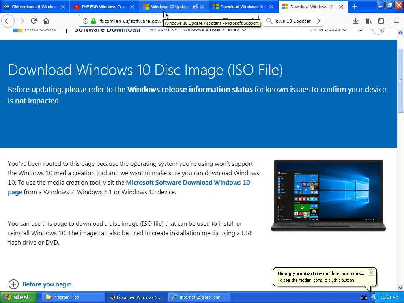
Task: Expand the Before you begin section
Action: [13, 284]
